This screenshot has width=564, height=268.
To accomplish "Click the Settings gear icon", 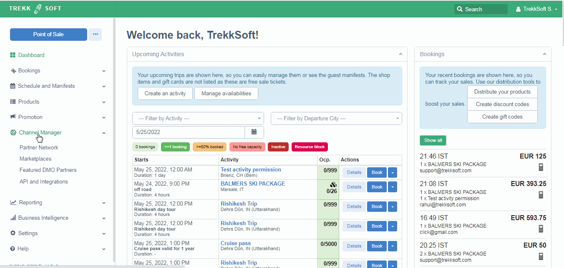I will [x=13, y=233].
